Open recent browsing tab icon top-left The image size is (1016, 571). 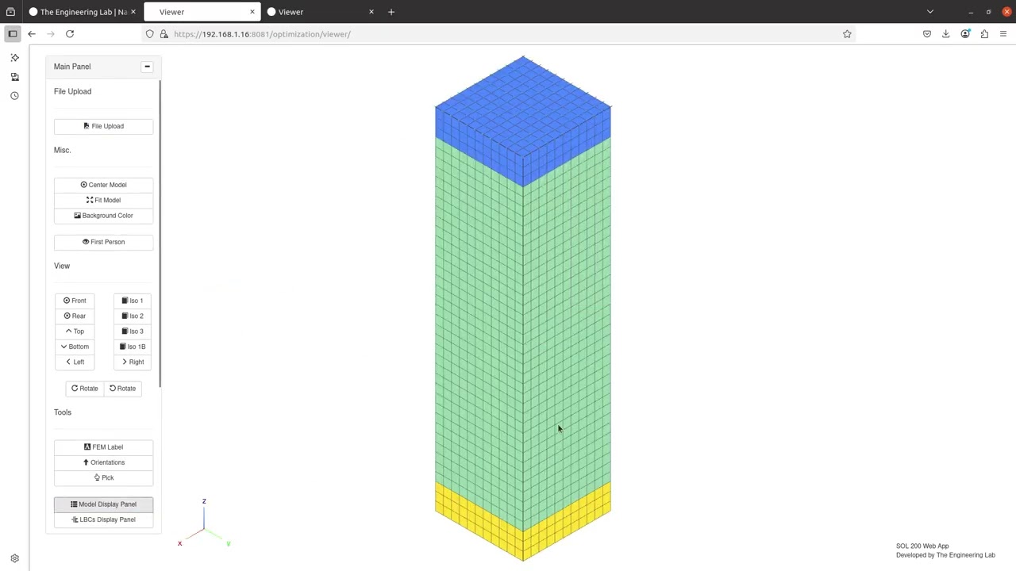(x=10, y=12)
